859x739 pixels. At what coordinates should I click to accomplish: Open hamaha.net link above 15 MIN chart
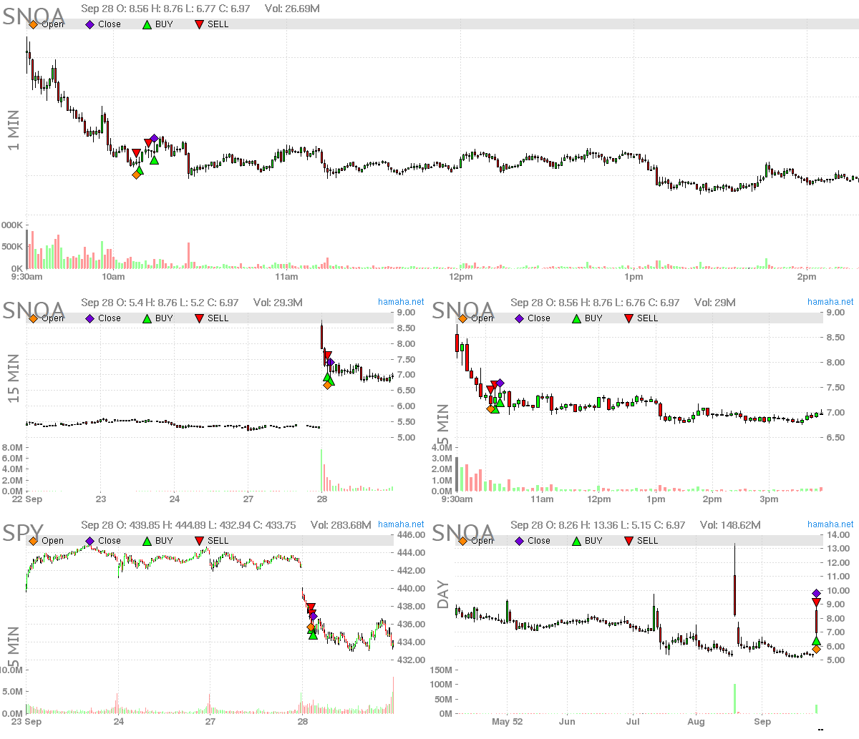click(x=401, y=302)
